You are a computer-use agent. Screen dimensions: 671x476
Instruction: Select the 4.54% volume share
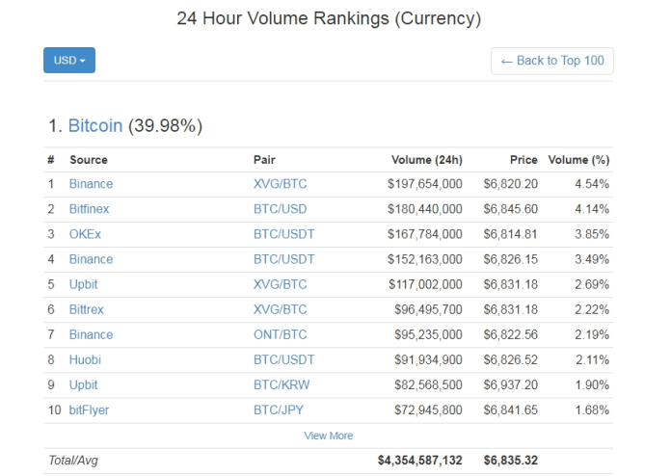592,184
